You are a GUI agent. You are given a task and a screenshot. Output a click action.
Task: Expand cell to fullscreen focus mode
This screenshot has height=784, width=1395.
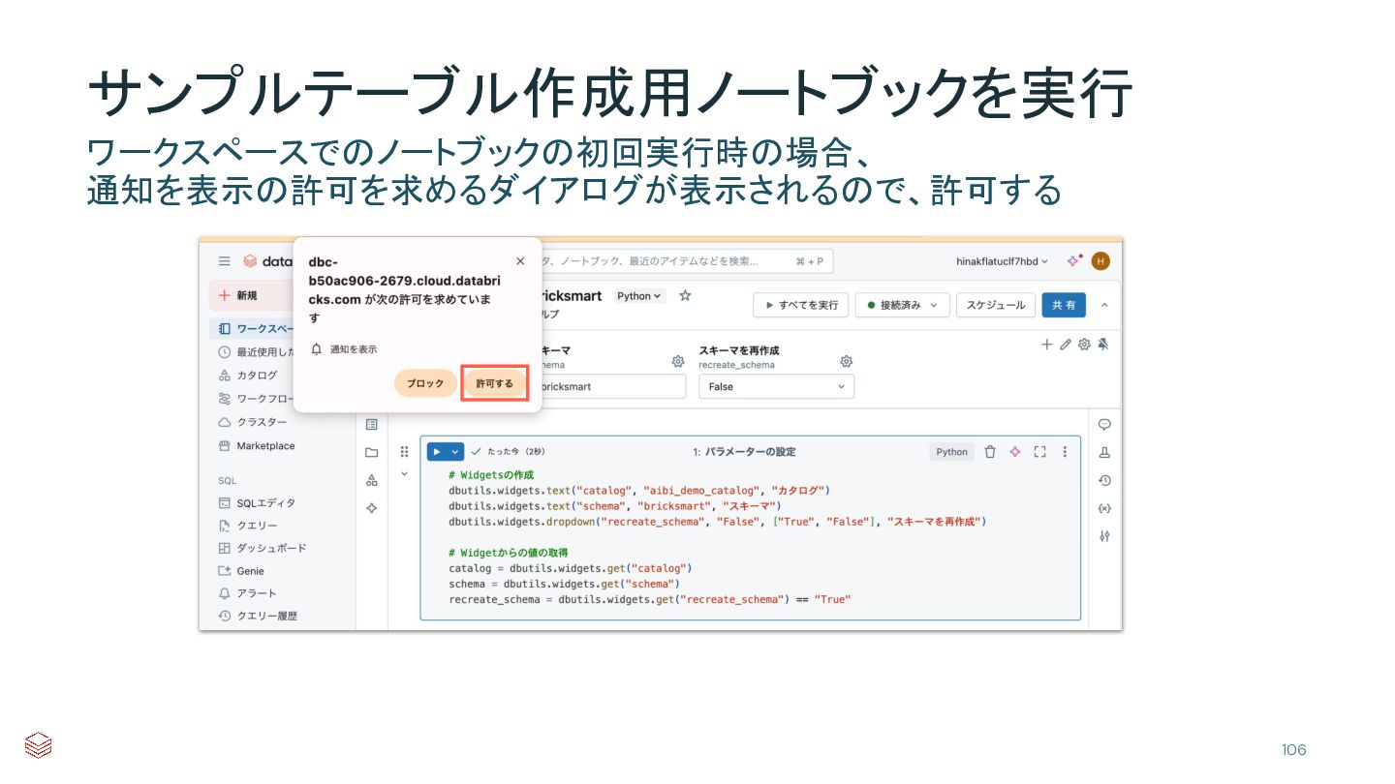(1039, 452)
